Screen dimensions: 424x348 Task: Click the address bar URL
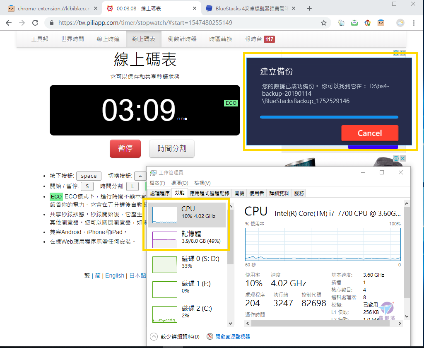click(x=145, y=23)
